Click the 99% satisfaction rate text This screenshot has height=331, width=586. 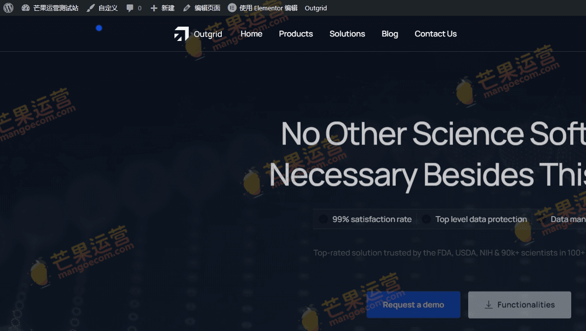tap(372, 219)
